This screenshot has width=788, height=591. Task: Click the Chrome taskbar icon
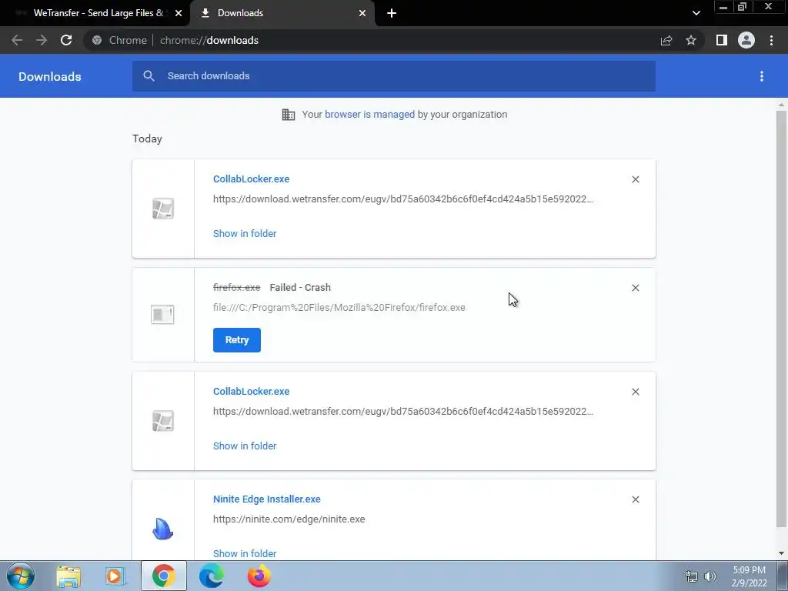pos(164,576)
